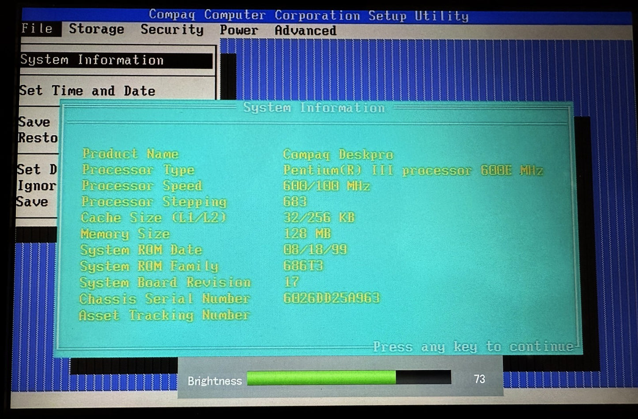Open the Security menu
Screen dimensions: 638x419
(x=172, y=30)
